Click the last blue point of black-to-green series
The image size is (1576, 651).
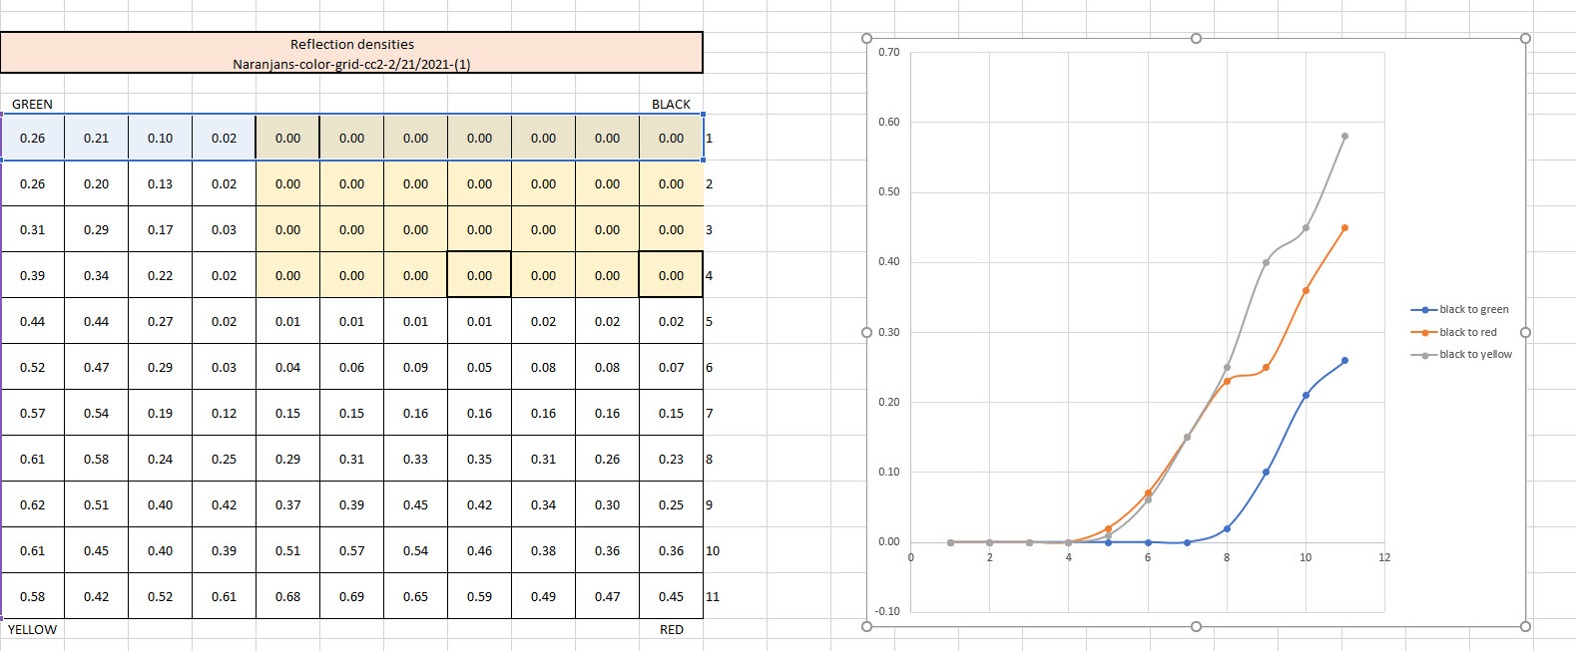coord(1344,361)
